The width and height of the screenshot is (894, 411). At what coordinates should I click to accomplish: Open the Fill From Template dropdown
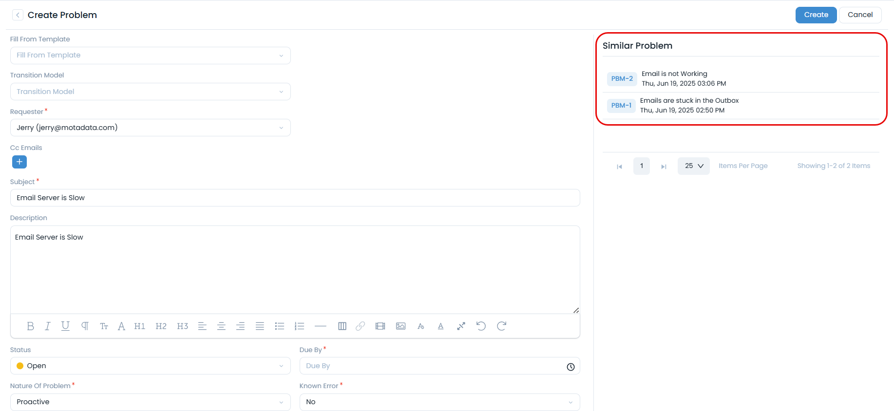150,56
